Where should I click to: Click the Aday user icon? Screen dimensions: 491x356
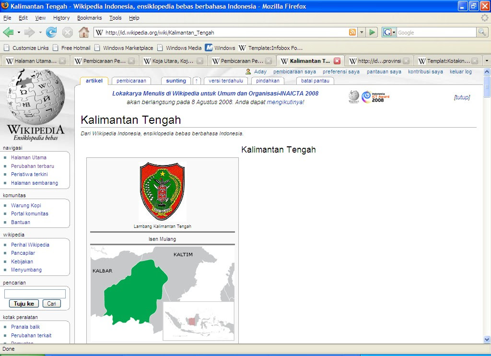pyautogui.click(x=248, y=72)
